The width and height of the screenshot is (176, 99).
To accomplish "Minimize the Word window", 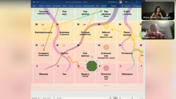I will coord(131,2).
